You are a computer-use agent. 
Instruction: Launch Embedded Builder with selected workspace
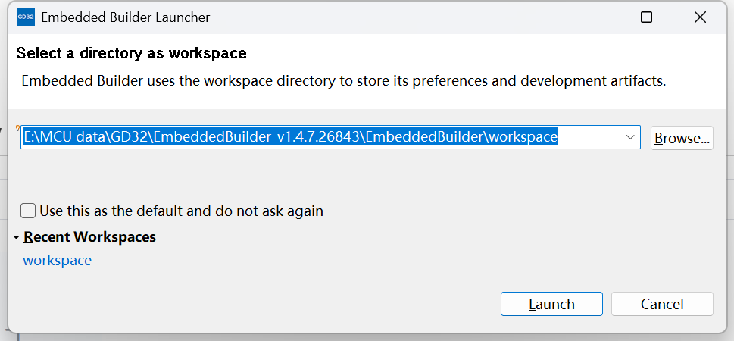551,305
